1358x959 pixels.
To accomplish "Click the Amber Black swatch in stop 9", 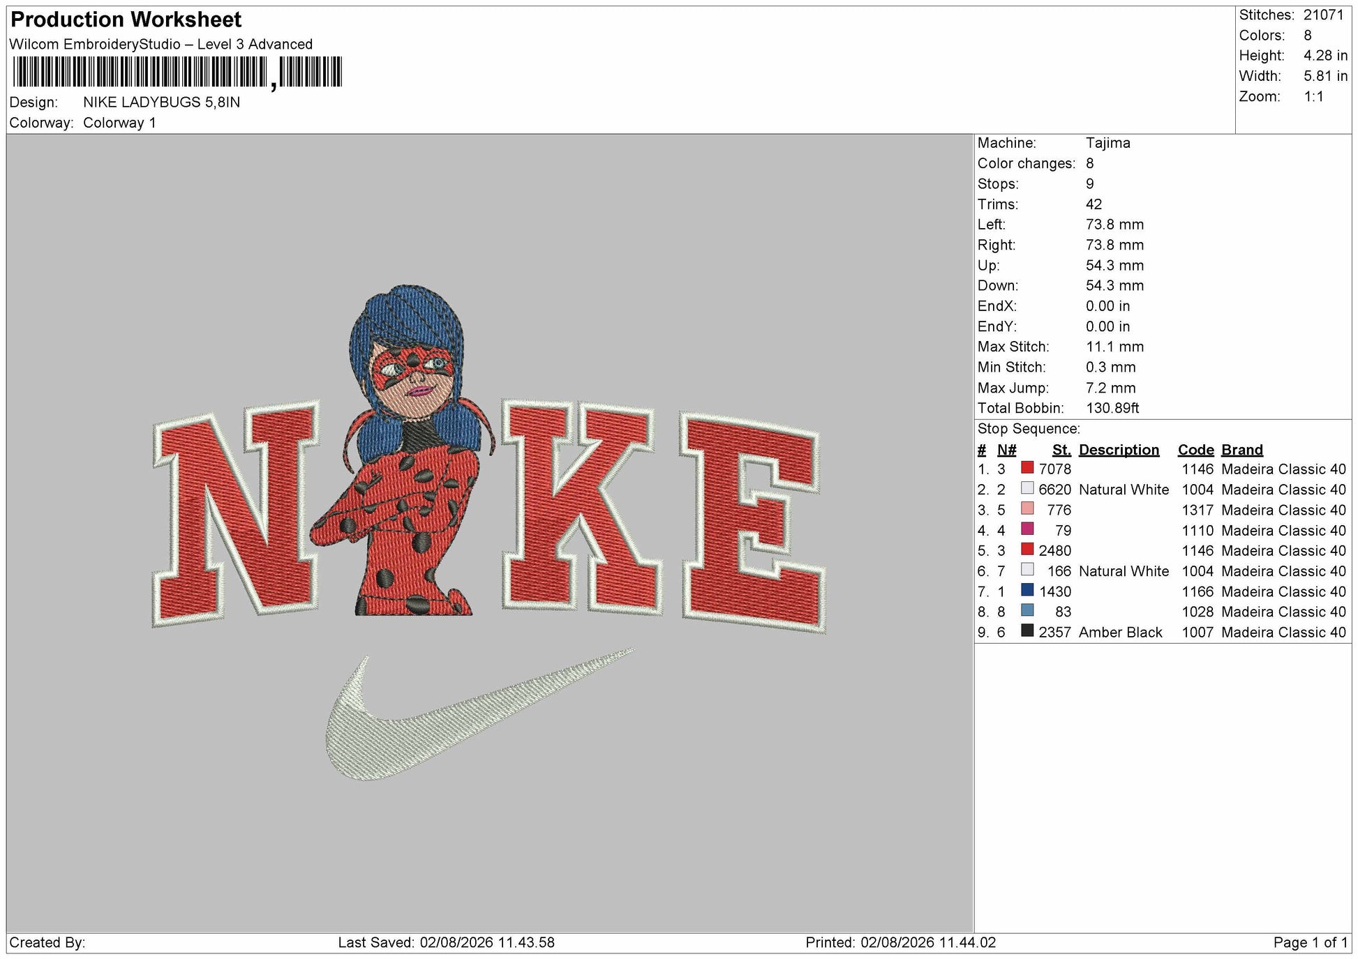I will click(1027, 631).
